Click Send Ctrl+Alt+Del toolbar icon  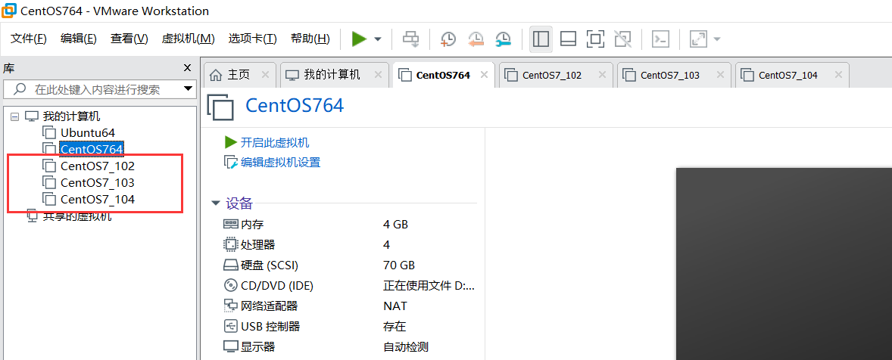tap(410, 39)
